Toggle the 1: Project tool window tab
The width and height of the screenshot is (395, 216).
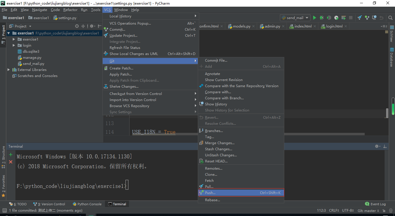pyautogui.click(x=3, y=35)
